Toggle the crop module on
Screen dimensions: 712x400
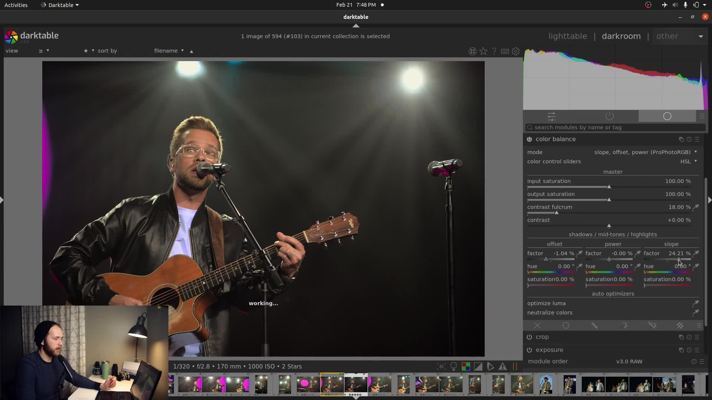530,337
